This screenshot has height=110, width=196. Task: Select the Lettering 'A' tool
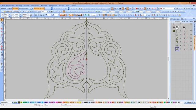[x=2, y=53]
